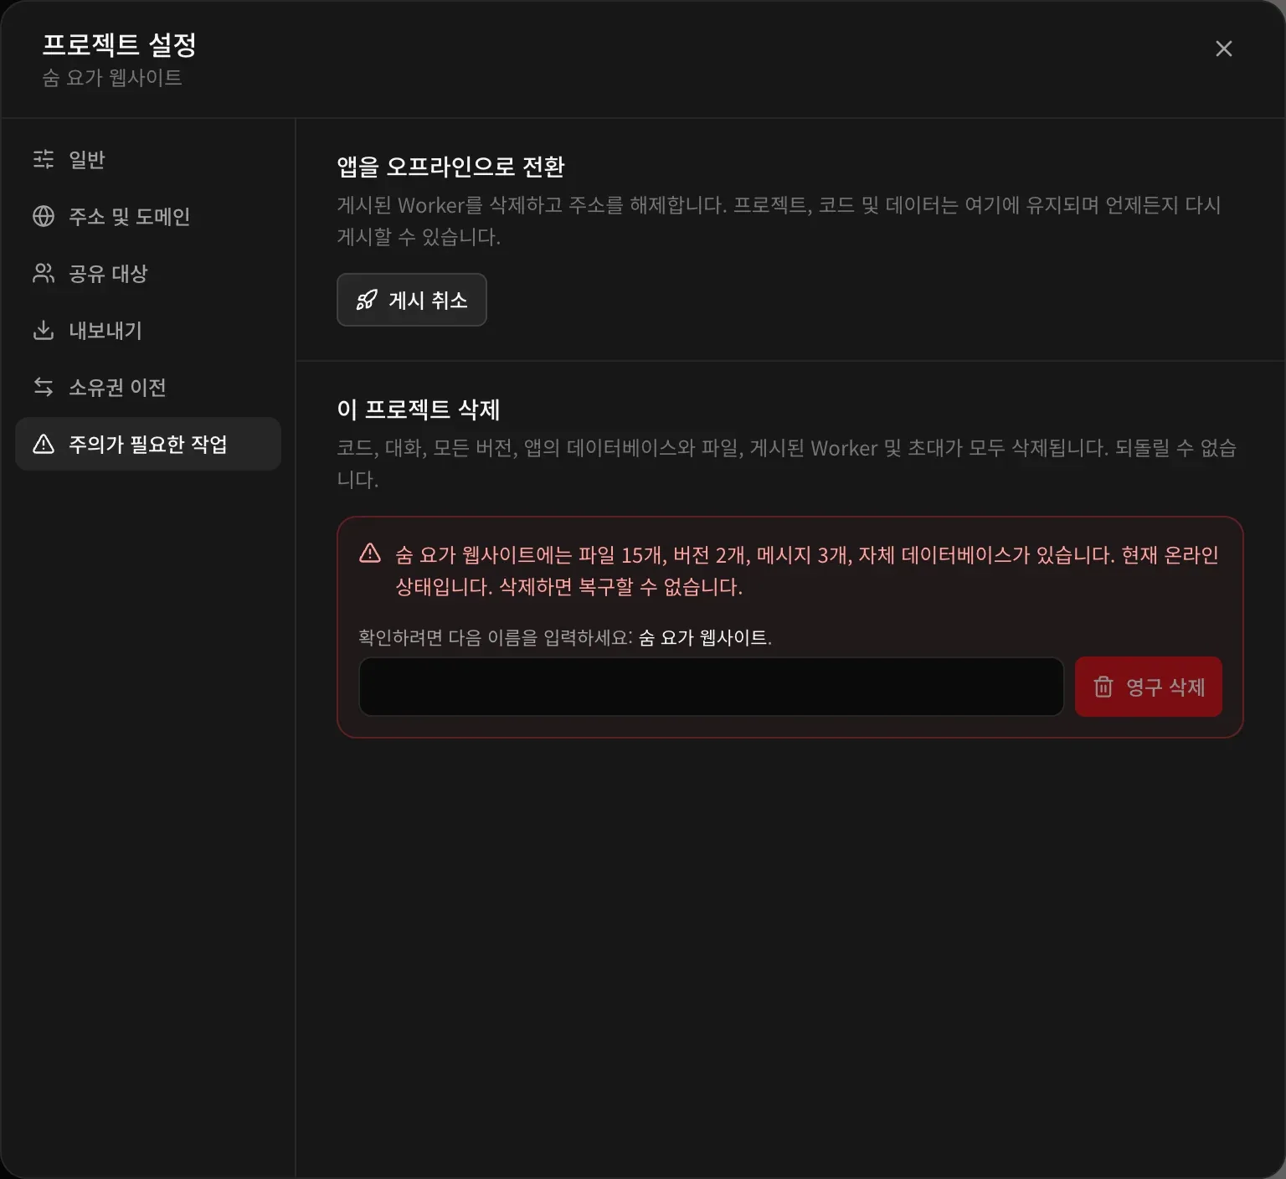1286x1179 pixels.
Task: Go to the 소유권 이전 tab
Action: (x=148, y=387)
